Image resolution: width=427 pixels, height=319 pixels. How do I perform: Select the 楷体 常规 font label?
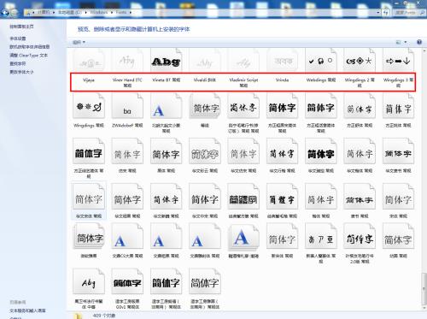coord(321,216)
